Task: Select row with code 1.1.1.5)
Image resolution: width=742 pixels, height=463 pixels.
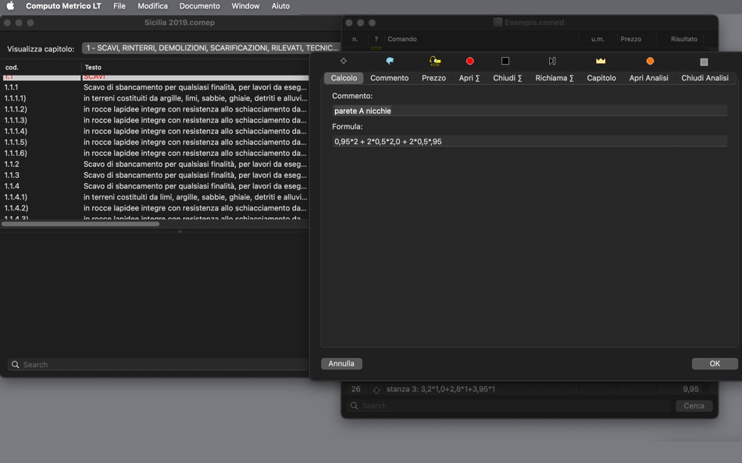Action: [x=155, y=142]
